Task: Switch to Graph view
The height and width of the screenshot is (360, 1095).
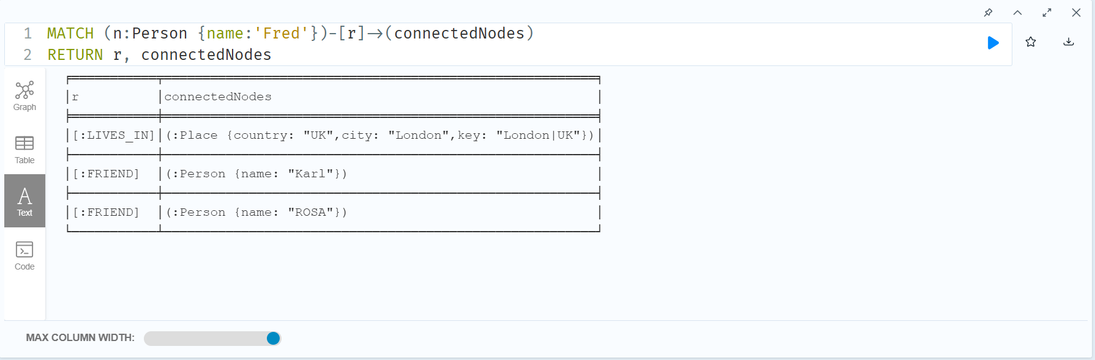Action: (24, 95)
